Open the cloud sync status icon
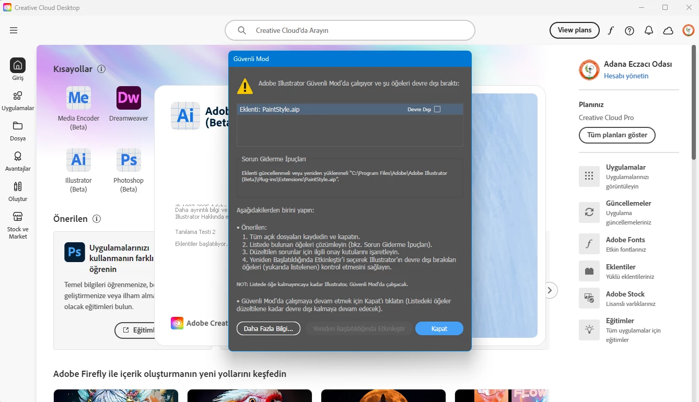 click(668, 30)
